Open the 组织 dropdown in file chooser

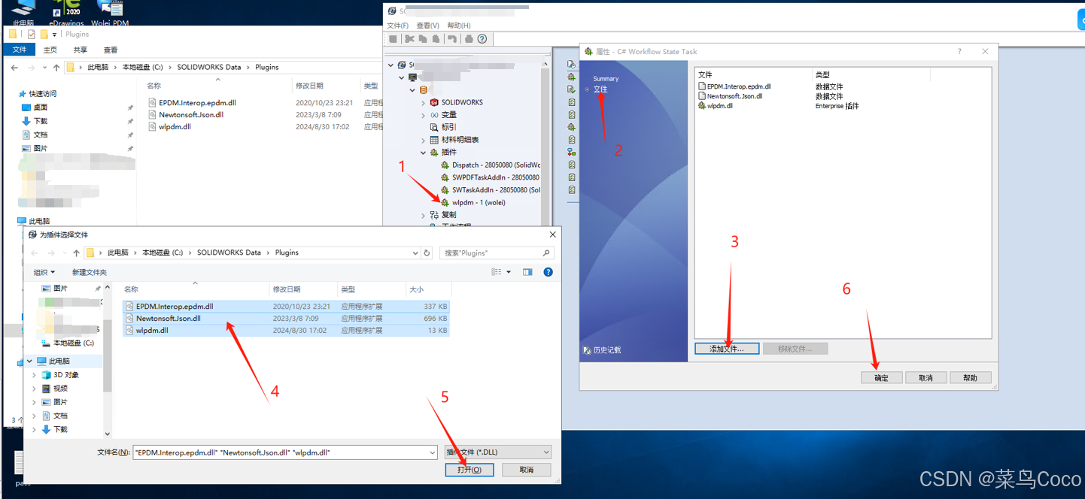coord(44,272)
